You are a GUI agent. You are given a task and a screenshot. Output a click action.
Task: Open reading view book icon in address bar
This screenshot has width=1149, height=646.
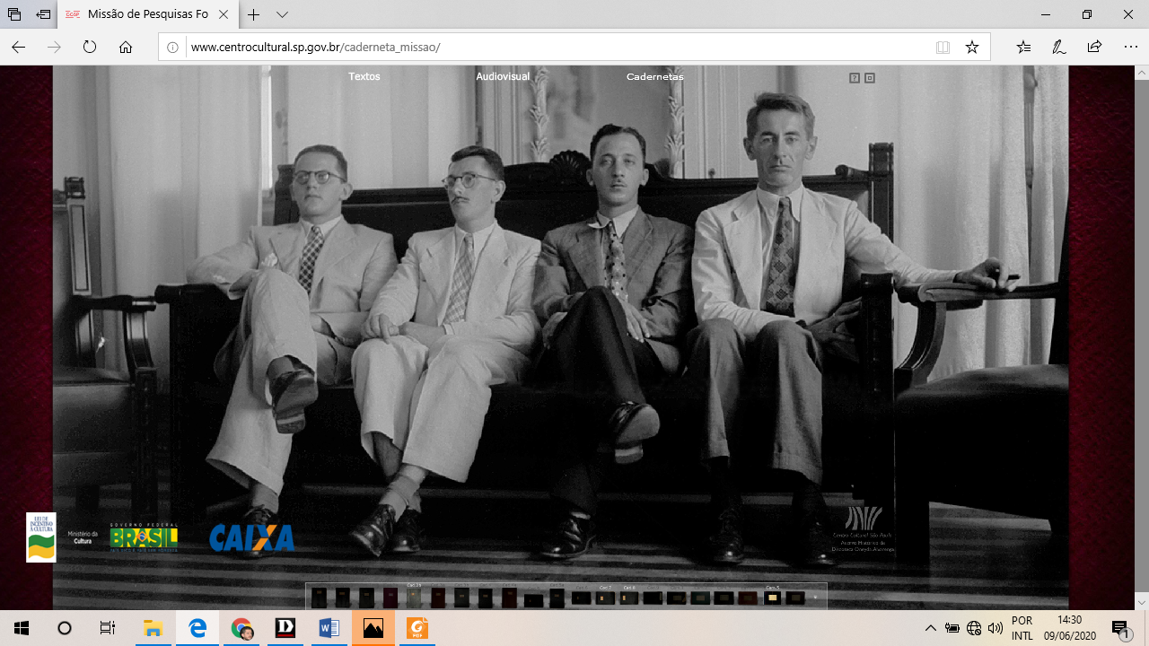(943, 48)
